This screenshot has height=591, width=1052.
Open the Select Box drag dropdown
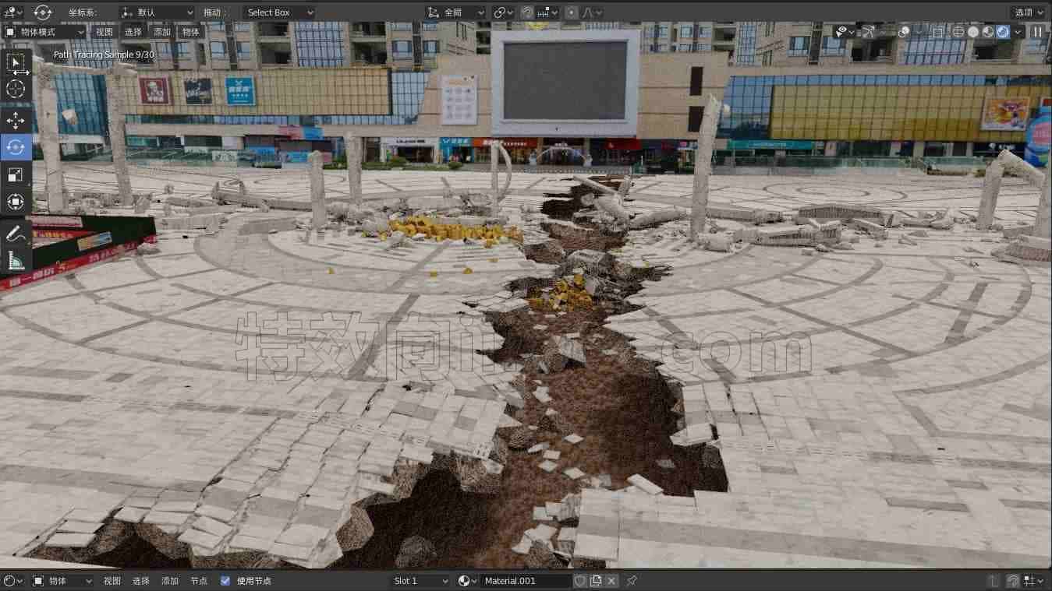tap(278, 12)
